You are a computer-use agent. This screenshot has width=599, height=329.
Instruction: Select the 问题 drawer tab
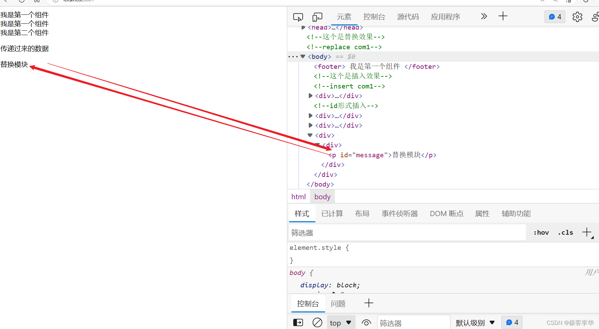(x=338, y=304)
